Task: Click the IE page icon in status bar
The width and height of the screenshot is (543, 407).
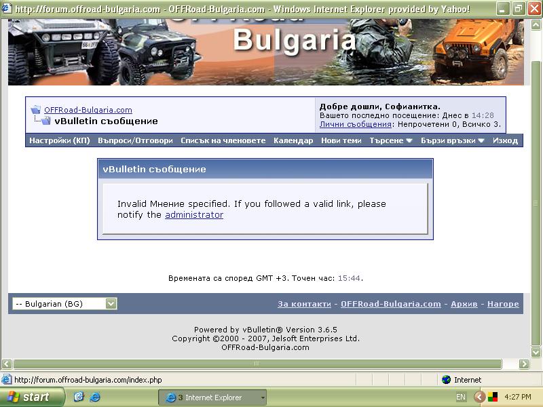Action: coord(6,380)
